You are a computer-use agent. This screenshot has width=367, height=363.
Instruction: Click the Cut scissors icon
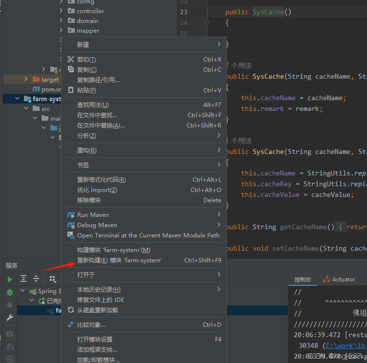(x=71, y=59)
